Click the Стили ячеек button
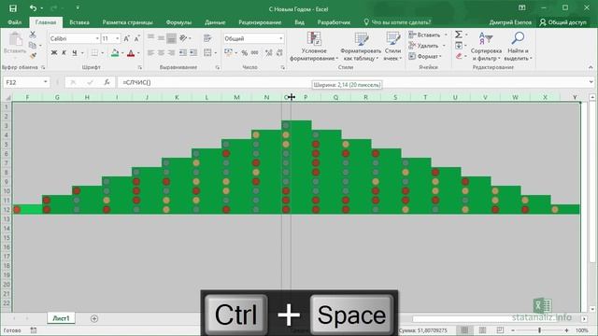This screenshot has height=336, width=598. (392, 46)
